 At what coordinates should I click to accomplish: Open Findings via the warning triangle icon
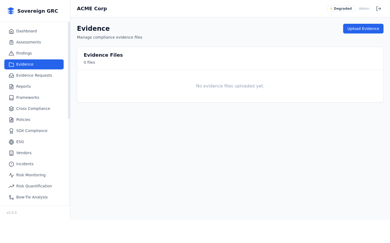pos(11,53)
